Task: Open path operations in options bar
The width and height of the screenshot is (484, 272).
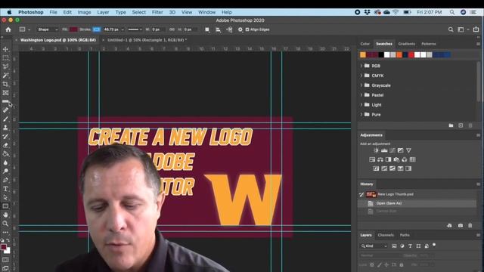Action: [207, 29]
